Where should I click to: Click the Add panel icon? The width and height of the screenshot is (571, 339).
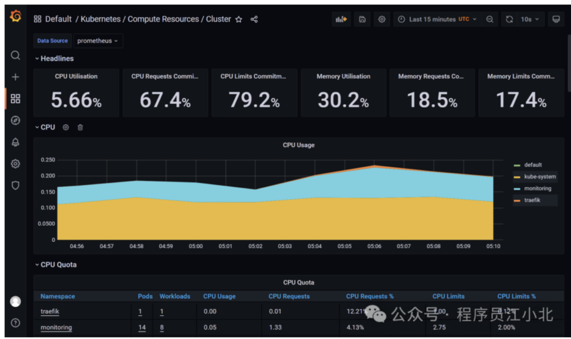coord(341,20)
